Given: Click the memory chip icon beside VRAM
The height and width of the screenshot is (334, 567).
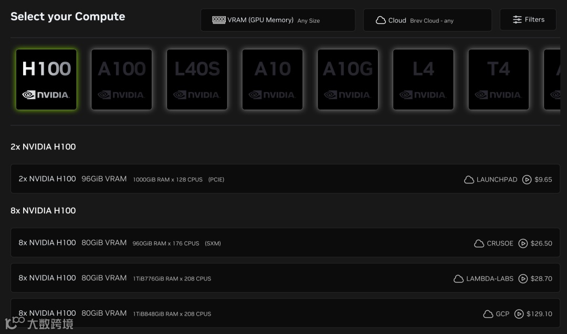Looking at the screenshot, I should coord(219,20).
